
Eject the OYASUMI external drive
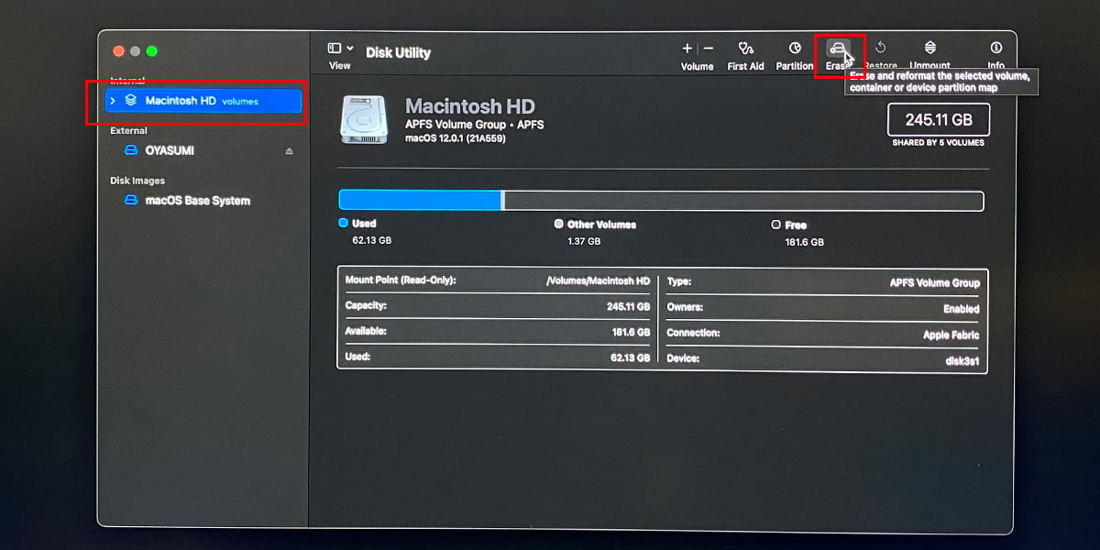(290, 150)
